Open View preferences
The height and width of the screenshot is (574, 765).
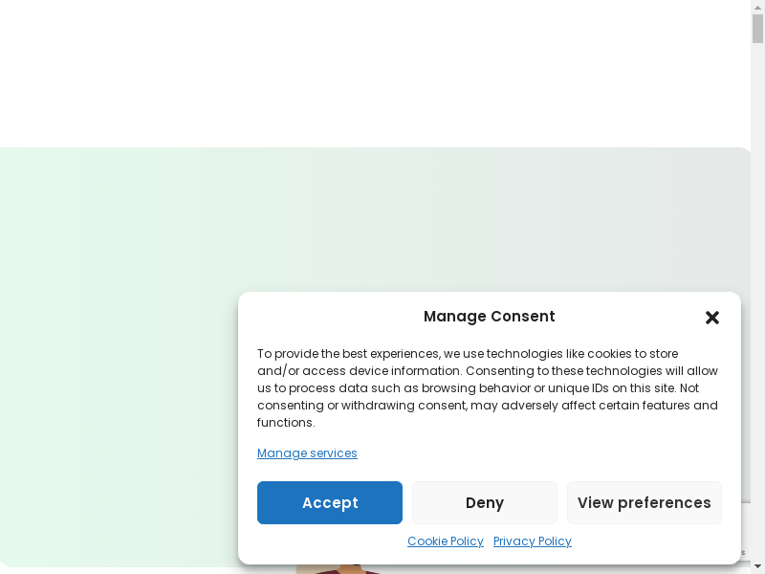pyautogui.click(x=644, y=503)
